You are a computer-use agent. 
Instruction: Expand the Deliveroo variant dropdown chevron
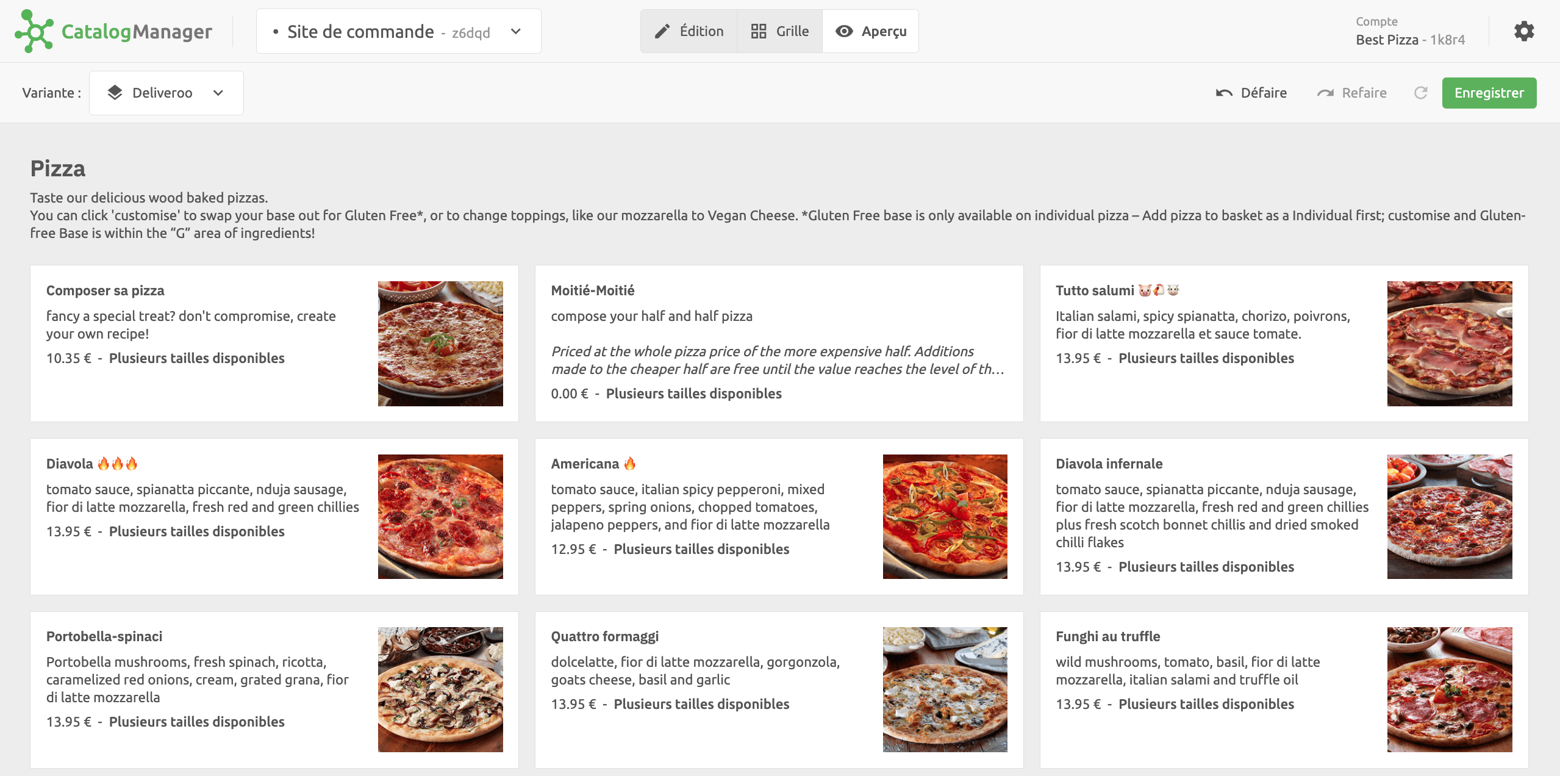coord(218,93)
